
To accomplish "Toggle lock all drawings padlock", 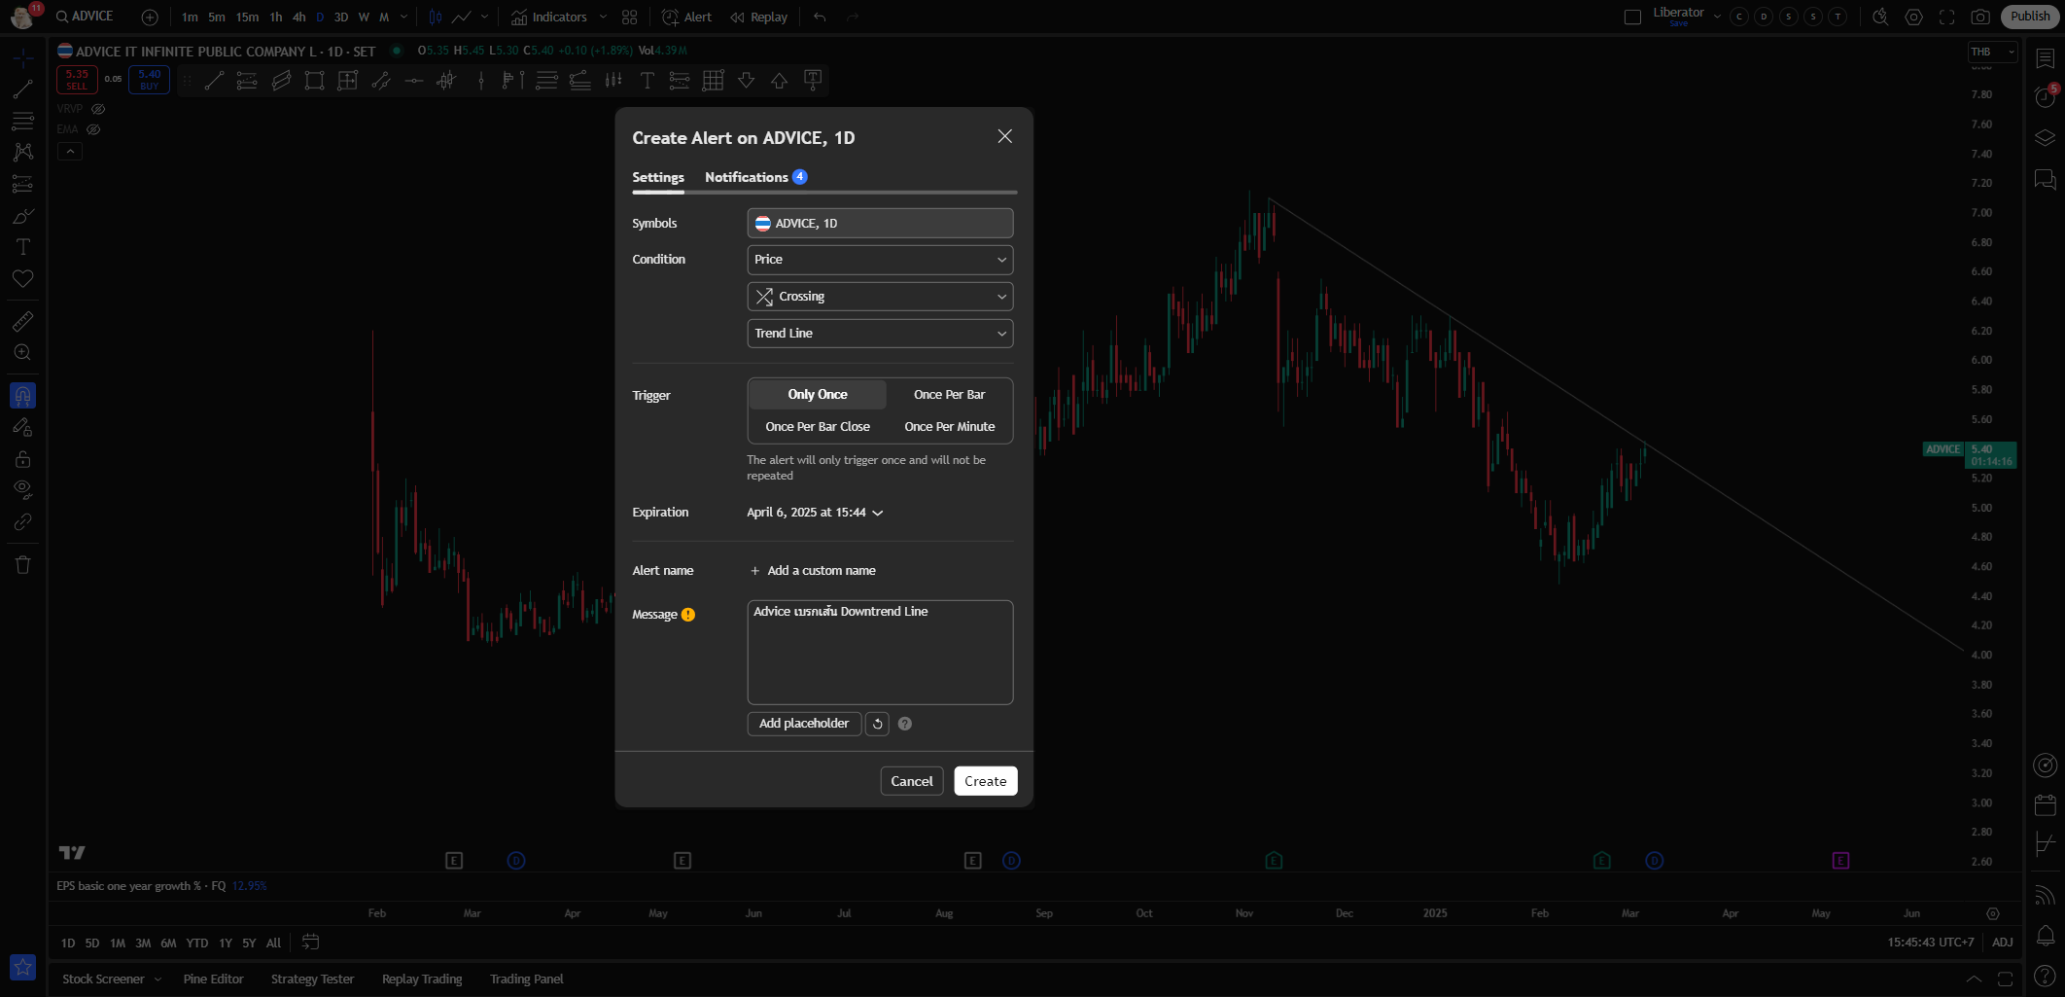I will pyautogui.click(x=22, y=458).
